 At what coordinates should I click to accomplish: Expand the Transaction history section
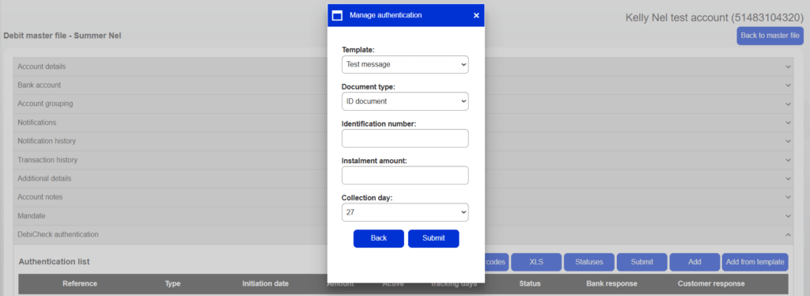(403, 160)
